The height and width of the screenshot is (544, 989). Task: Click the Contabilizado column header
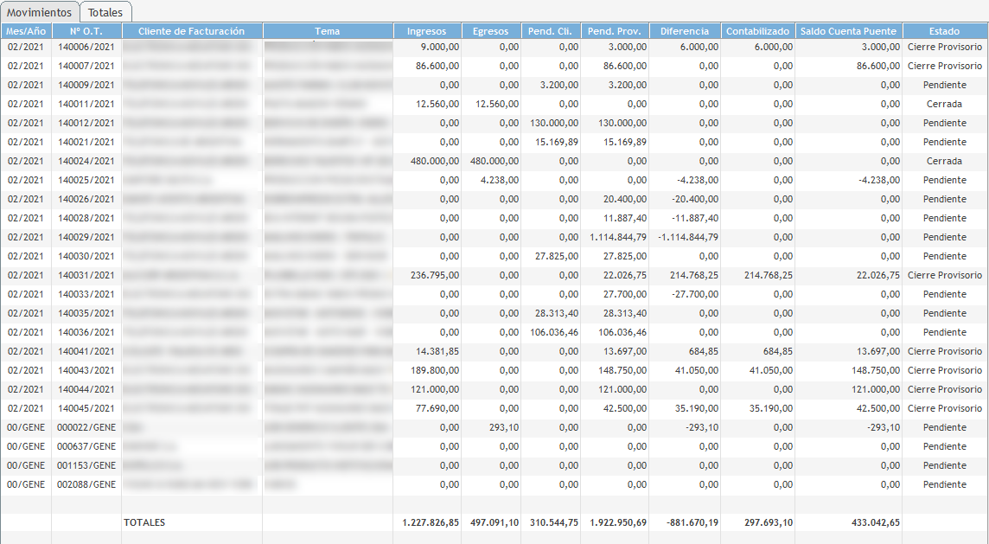(x=757, y=31)
